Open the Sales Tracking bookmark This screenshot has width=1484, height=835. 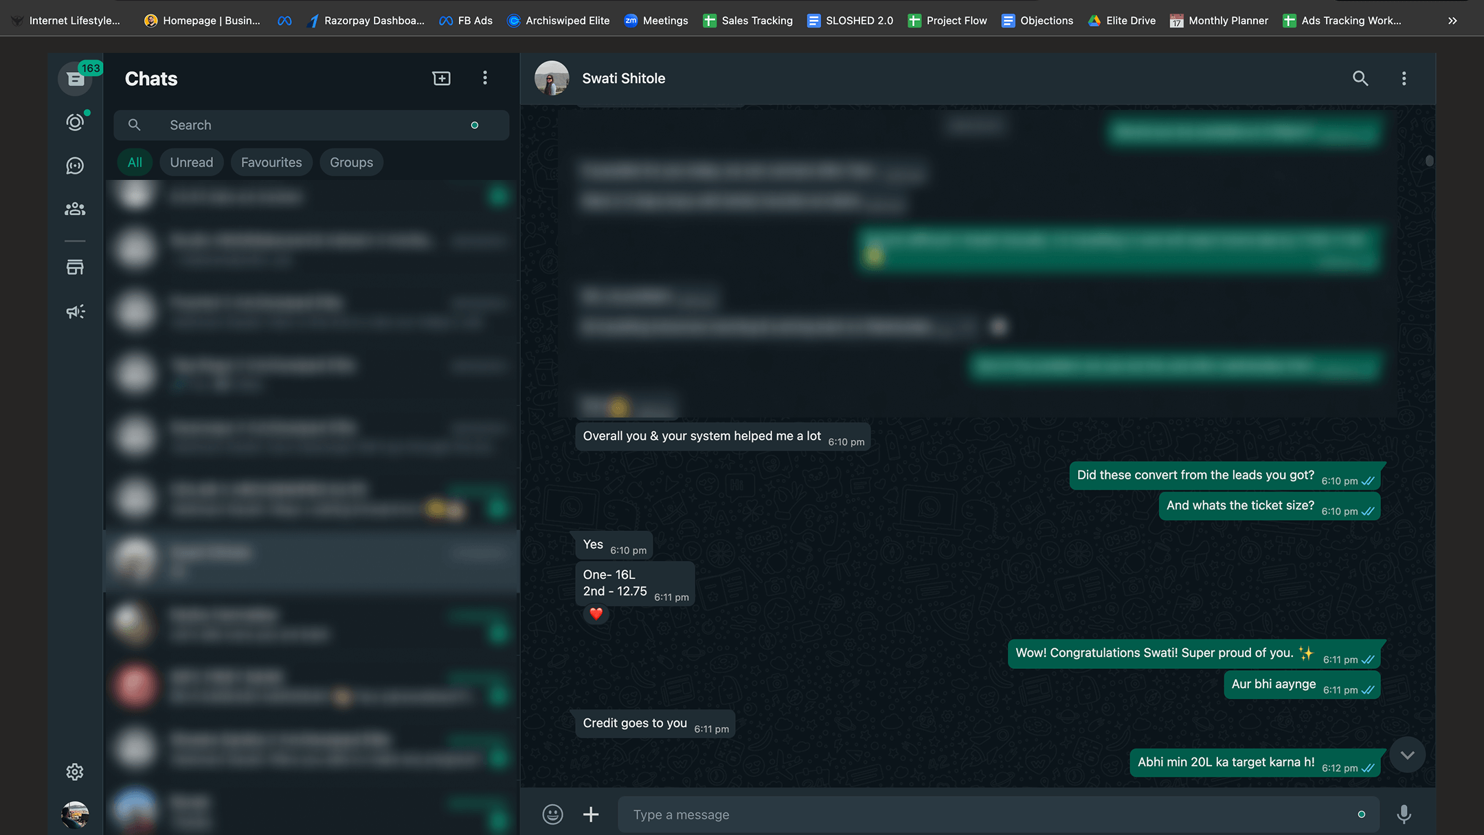tap(748, 21)
